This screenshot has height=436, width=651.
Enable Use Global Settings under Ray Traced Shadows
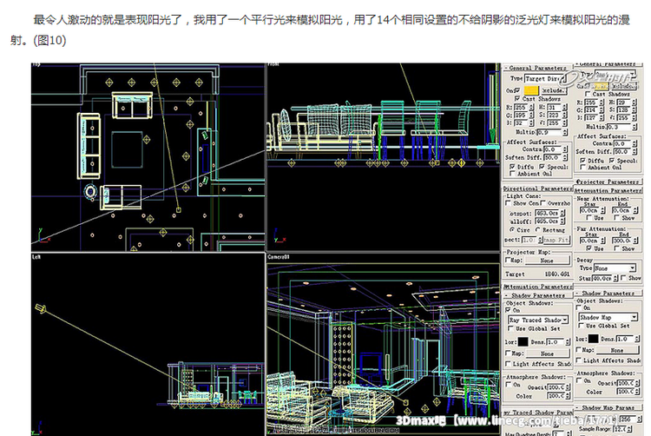511,328
